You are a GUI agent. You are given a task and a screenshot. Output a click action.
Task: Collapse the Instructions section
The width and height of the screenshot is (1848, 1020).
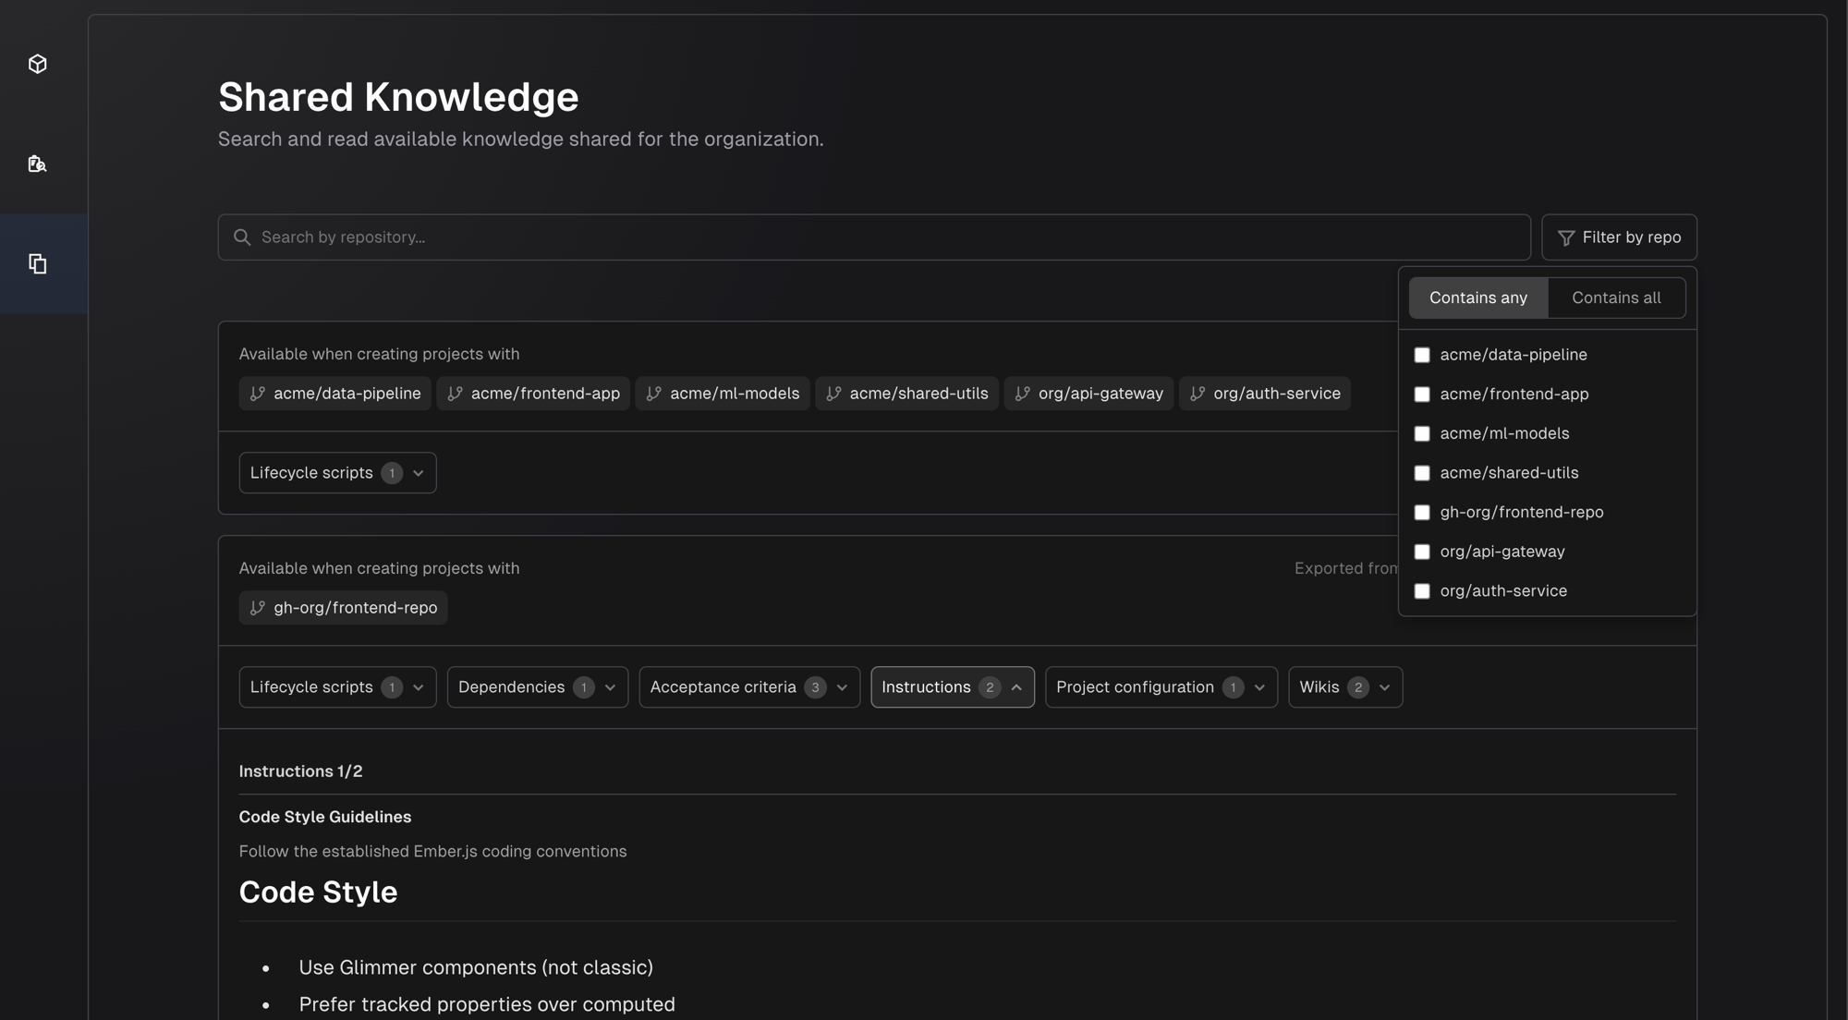click(953, 687)
